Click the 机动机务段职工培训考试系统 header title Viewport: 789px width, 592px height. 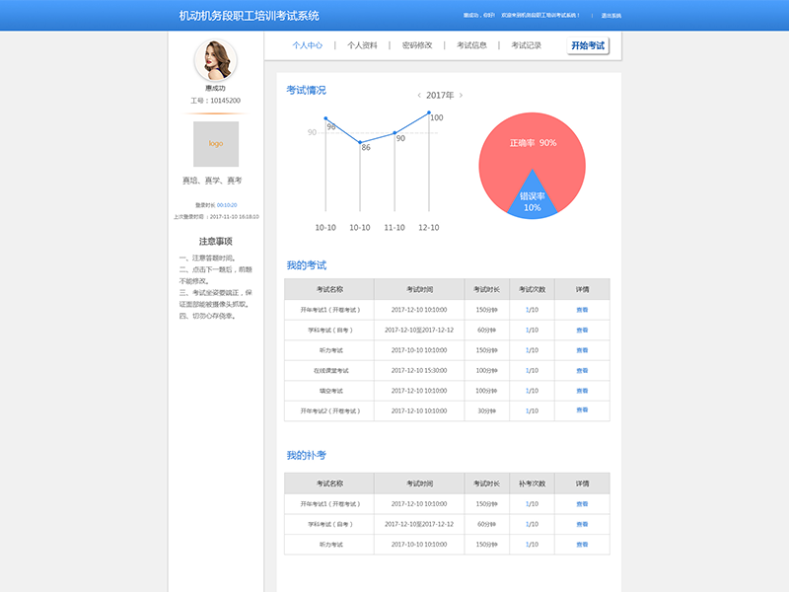pyautogui.click(x=249, y=16)
